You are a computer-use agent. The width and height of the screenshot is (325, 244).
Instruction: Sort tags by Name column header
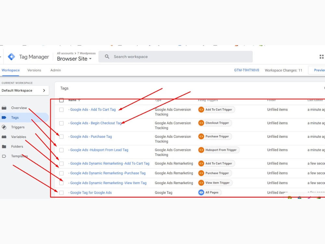pyautogui.click(x=74, y=100)
